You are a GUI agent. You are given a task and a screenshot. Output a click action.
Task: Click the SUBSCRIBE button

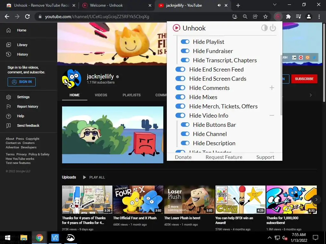click(x=304, y=79)
